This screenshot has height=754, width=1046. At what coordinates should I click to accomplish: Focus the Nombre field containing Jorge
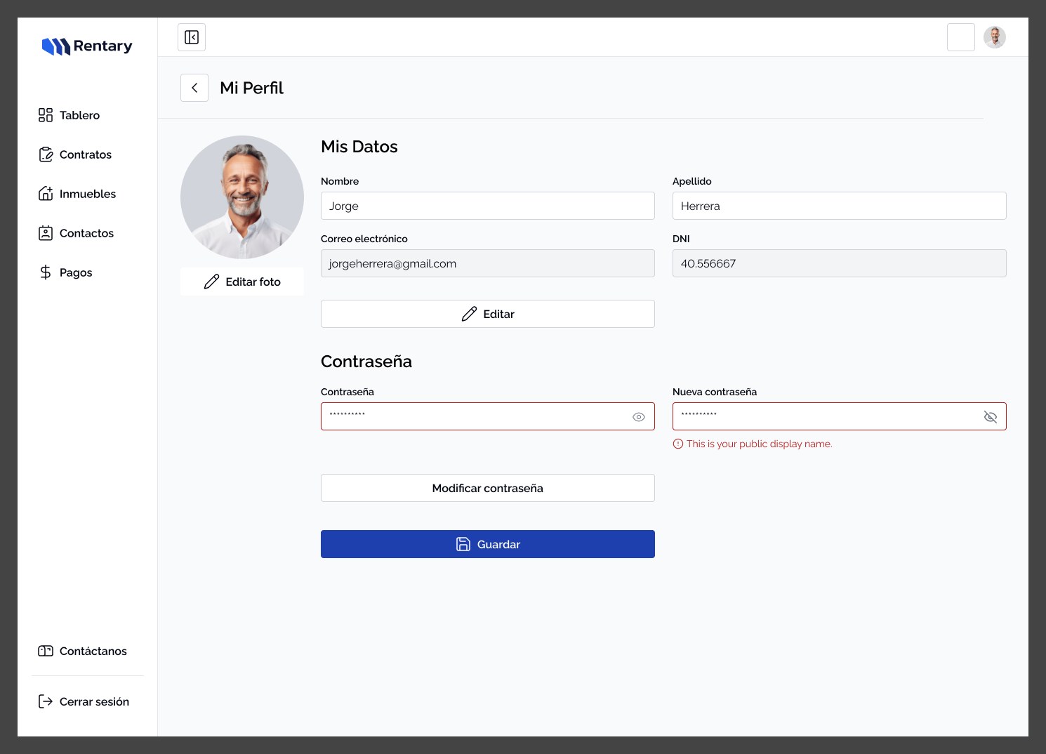point(488,206)
